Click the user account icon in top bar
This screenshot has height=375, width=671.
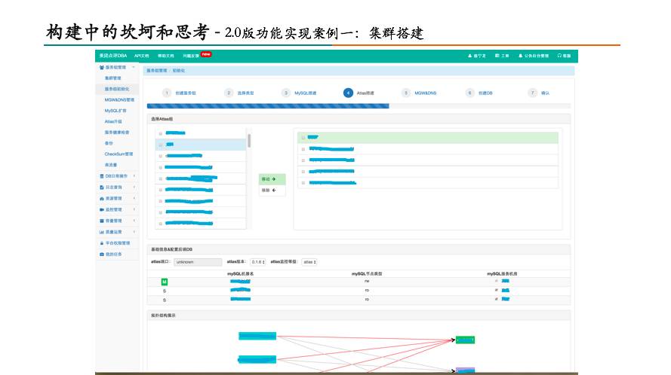(x=469, y=56)
